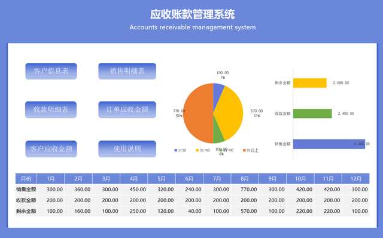Select the green 收款金额 bar in chart

[312, 114]
